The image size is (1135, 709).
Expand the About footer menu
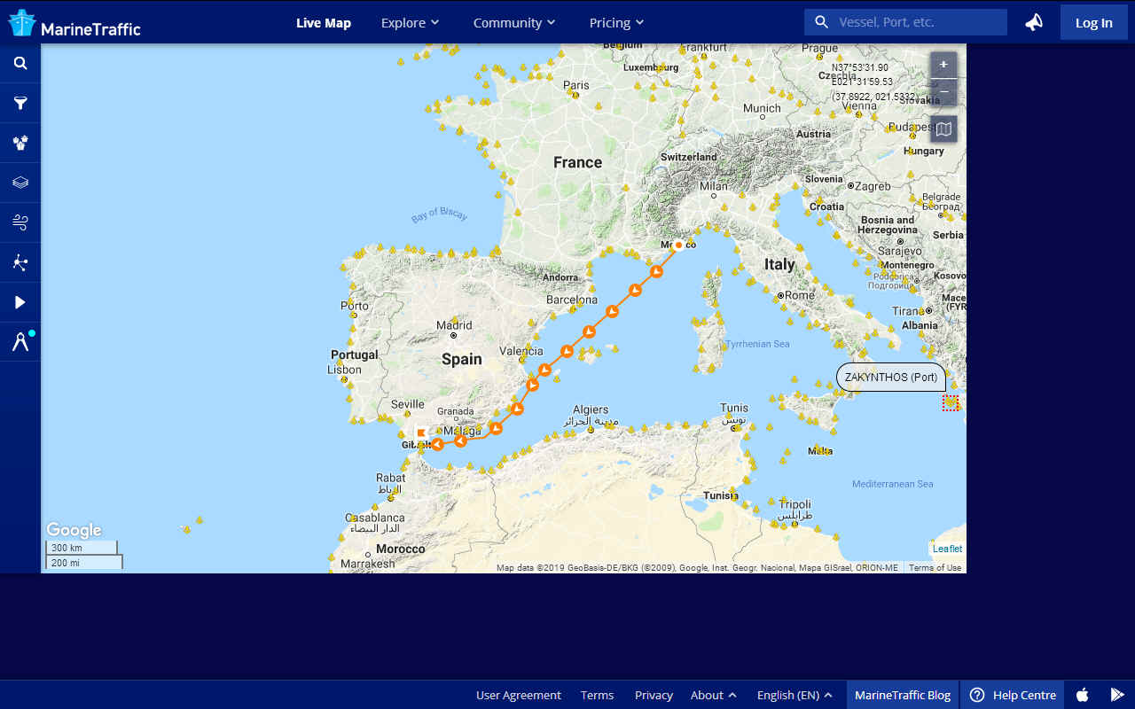pos(714,695)
